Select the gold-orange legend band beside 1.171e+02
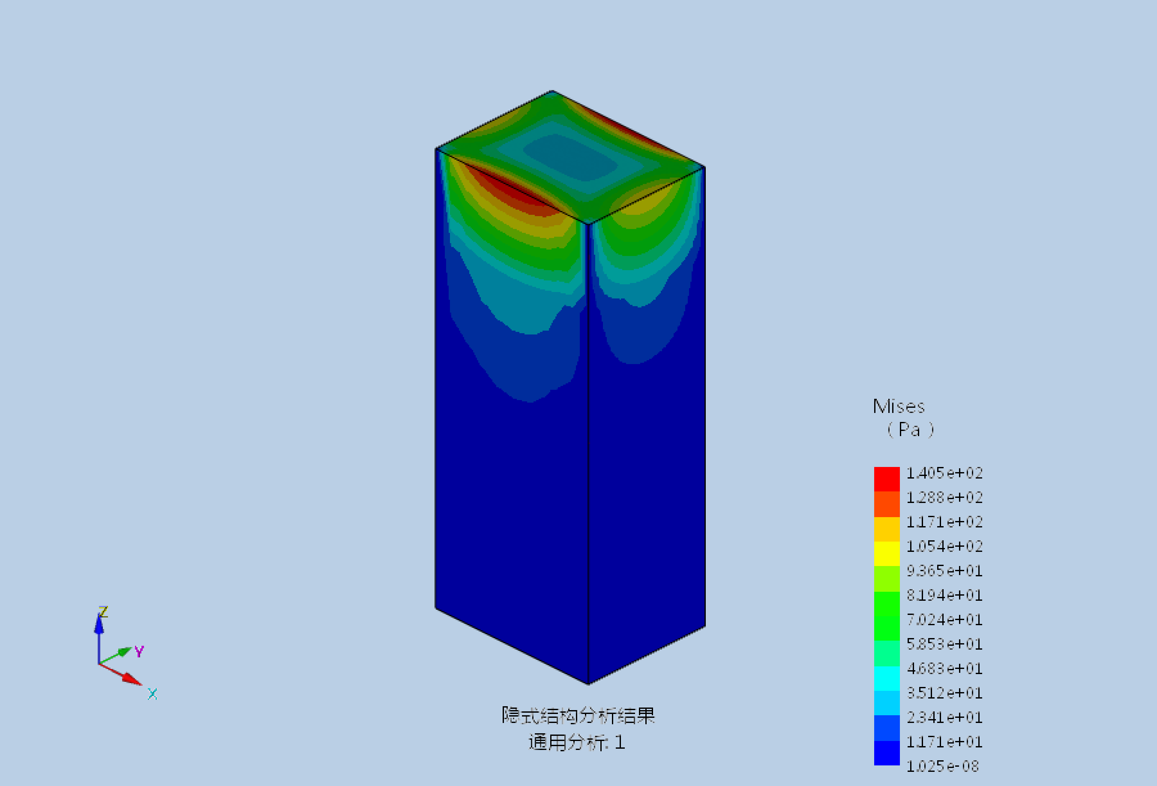The image size is (1157, 786). point(887,529)
